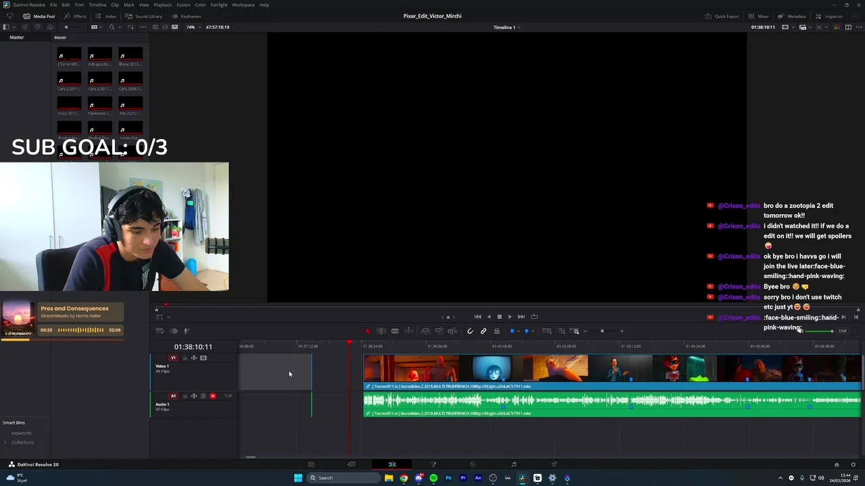
Task: Select the Master bin in the sidebar
Action: 17,37
